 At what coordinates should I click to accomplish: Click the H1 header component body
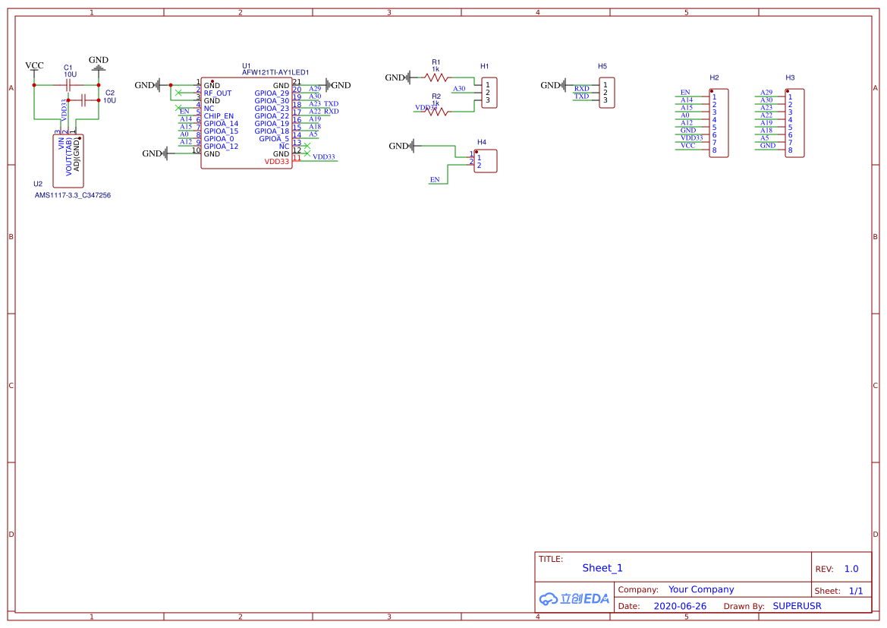pyautogui.click(x=489, y=93)
